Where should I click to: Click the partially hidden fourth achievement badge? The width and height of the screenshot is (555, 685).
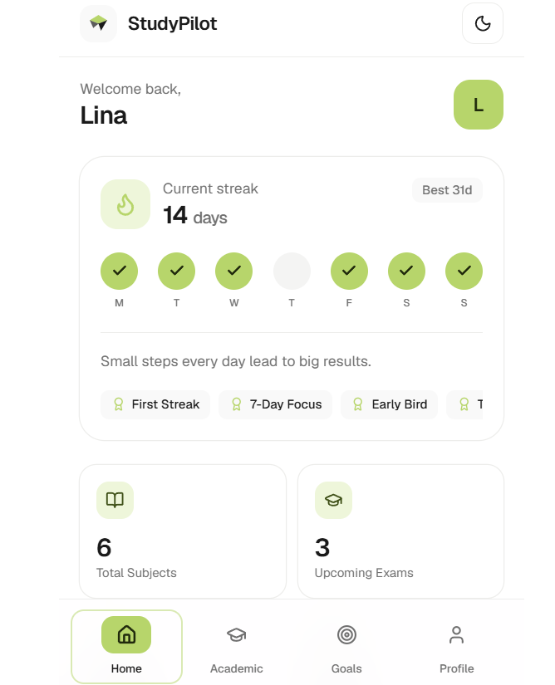point(464,404)
